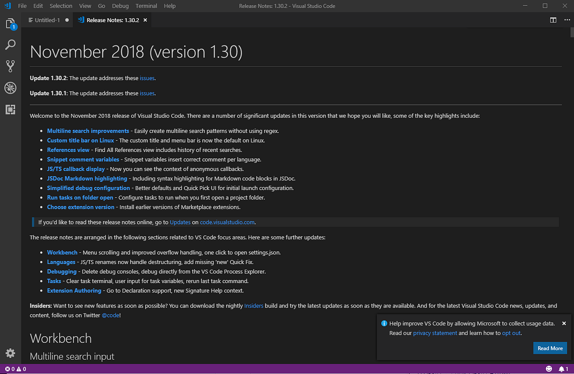Open the JS/TS callback display link
This screenshot has width=574, height=374.
[x=76, y=169]
